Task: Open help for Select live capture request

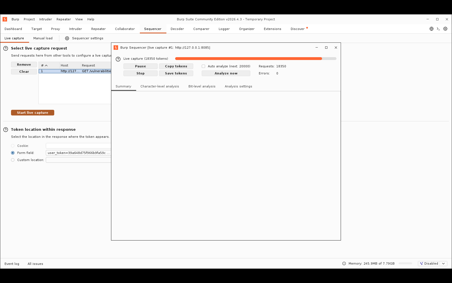Action: point(6,48)
